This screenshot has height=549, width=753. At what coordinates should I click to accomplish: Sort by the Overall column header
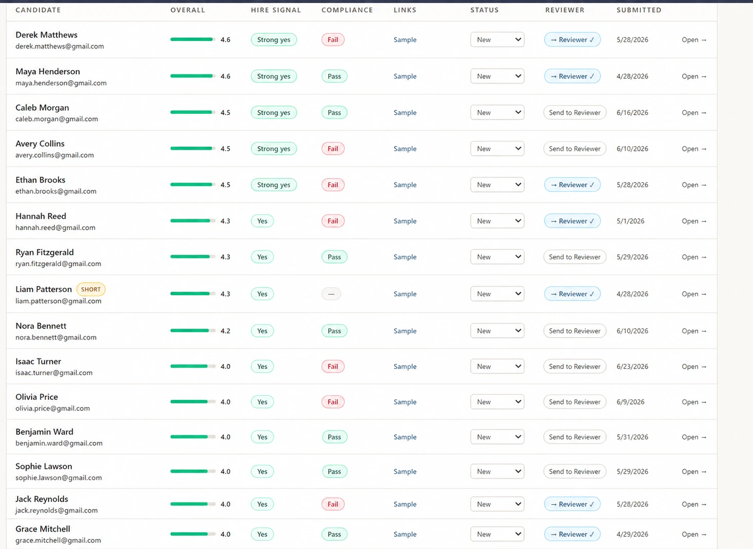coord(188,10)
